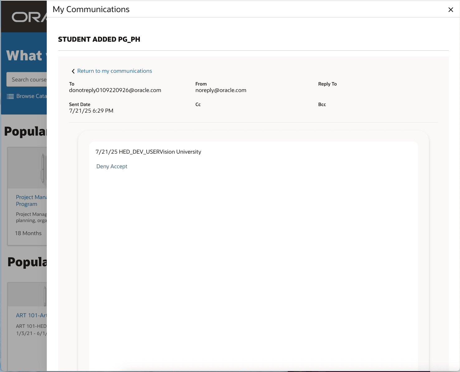The image size is (460, 372).
Task: Select the sender address noreply@oracle.com
Action: (221, 90)
